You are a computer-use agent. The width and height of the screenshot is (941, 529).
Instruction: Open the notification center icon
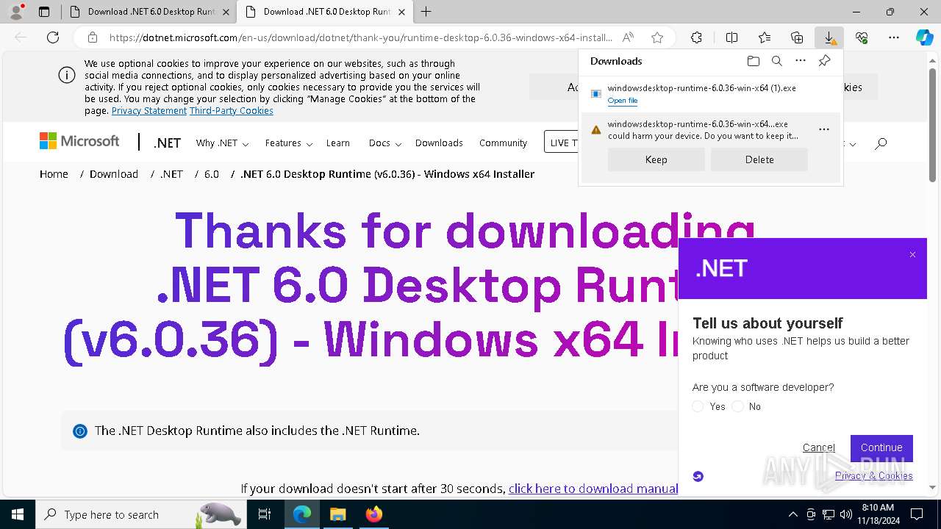click(x=917, y=514)
